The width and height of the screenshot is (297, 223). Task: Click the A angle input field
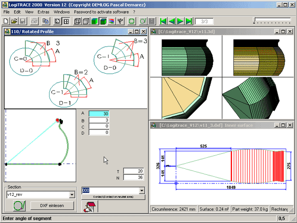[99, 114]
